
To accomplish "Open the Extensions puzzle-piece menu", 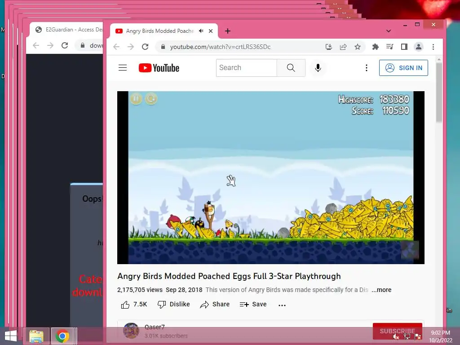I will 375,47.
